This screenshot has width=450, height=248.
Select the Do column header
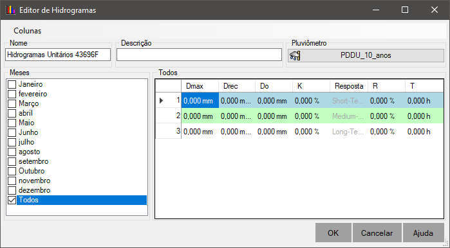tap(274, 86)
